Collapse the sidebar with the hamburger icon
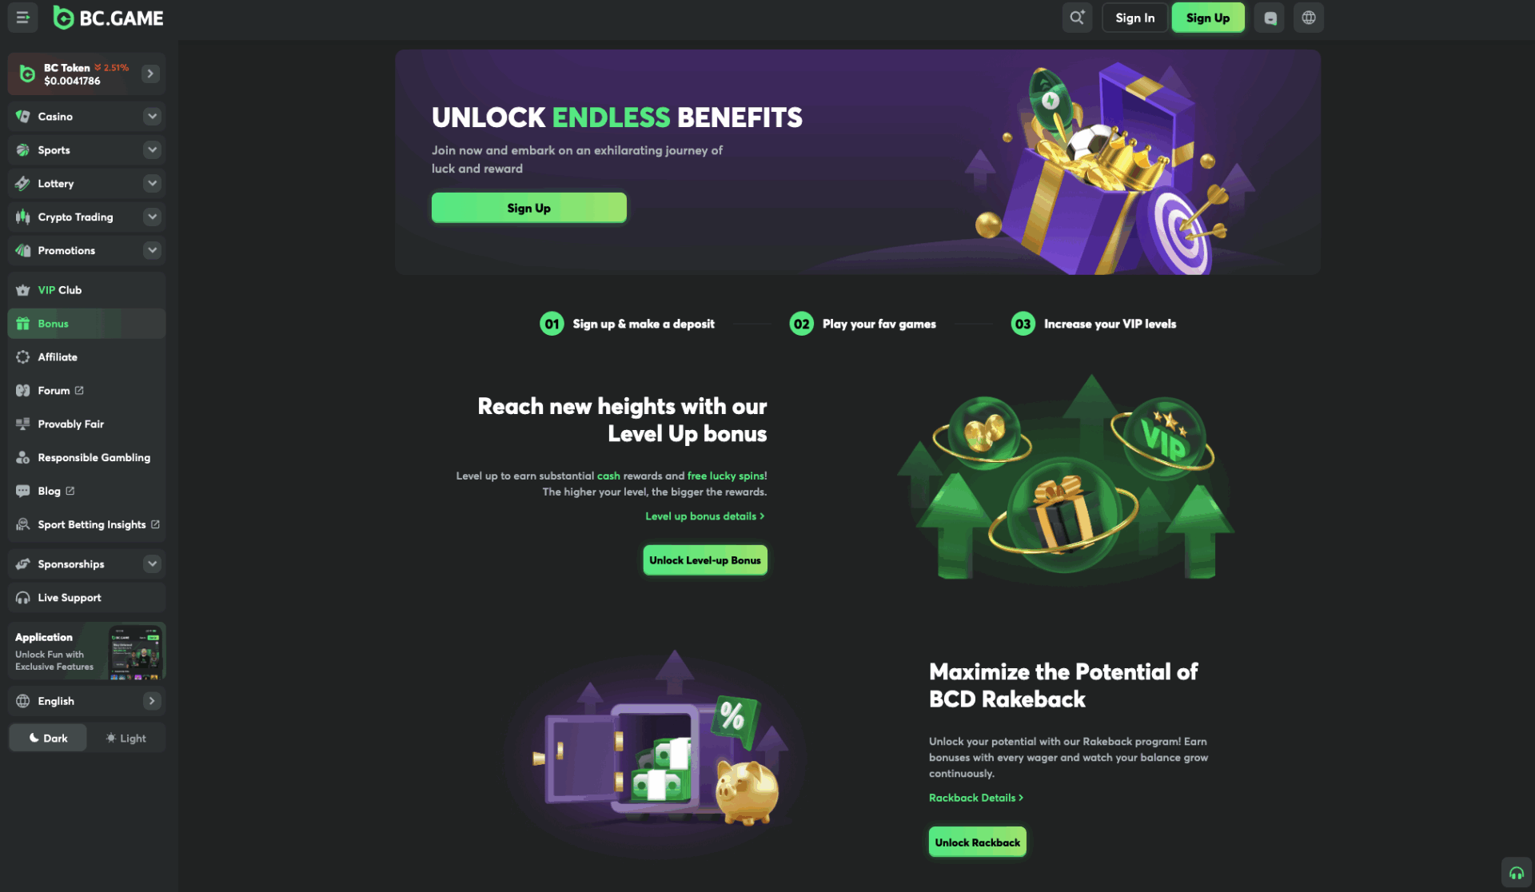Image resolution: width=1535 pixels, height=892 pixels. click(22, 18)
